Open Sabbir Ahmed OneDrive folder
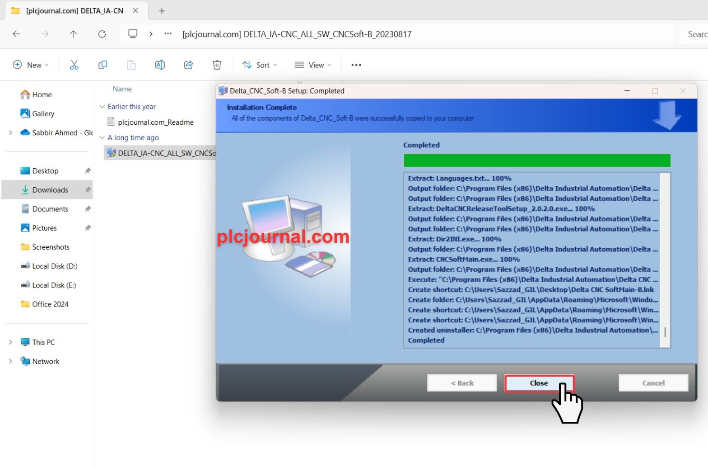 coord(56,132)
